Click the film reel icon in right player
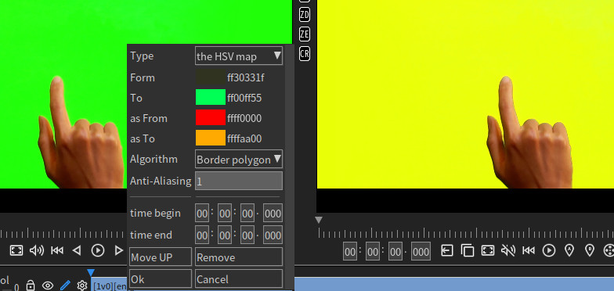614x291 pixels. click(x=609, y=250)
